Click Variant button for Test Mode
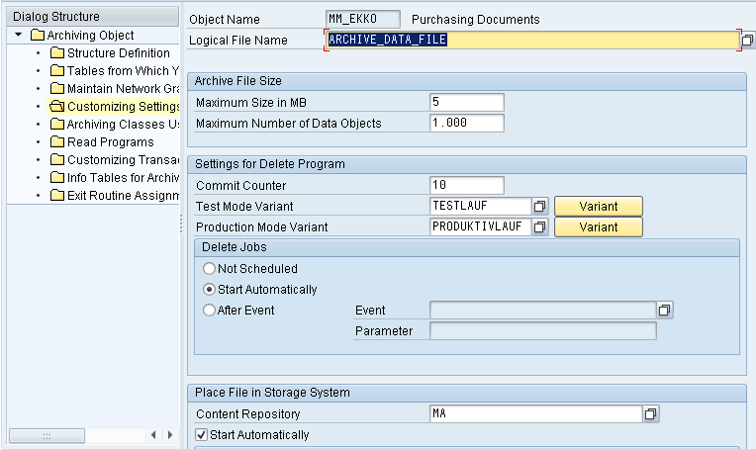 click(x=599, y=207)
